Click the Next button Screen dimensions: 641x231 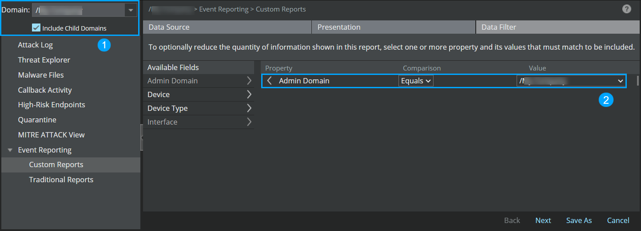(543, 220)
